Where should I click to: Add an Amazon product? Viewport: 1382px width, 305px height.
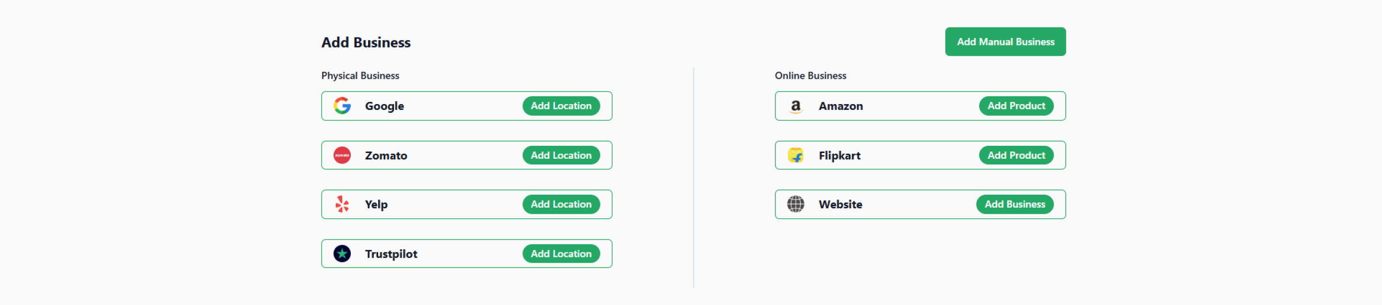tap(1015, 106)
